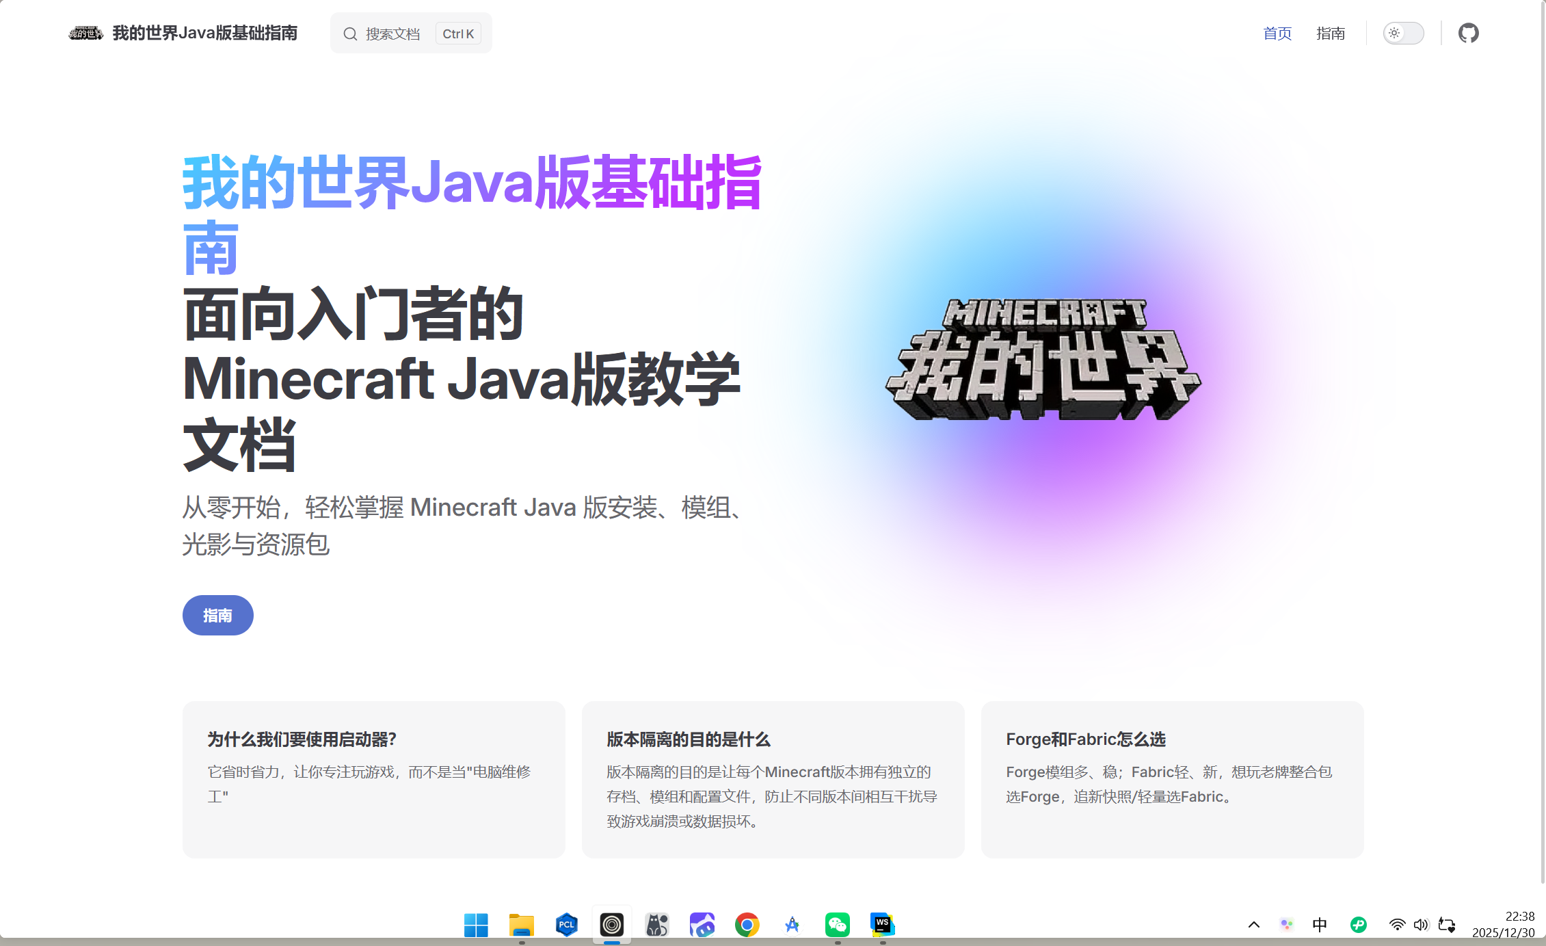1546x946 pixels.
Task: Open Wi-Fi settings from the system tray
Action: pos(1397,924)
